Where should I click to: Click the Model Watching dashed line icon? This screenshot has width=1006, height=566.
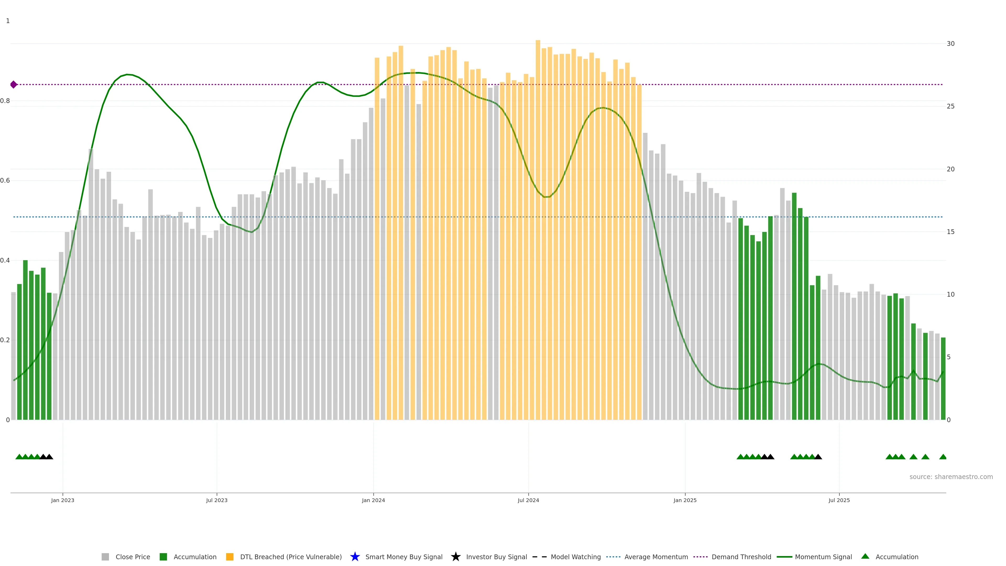click(539, 557)
